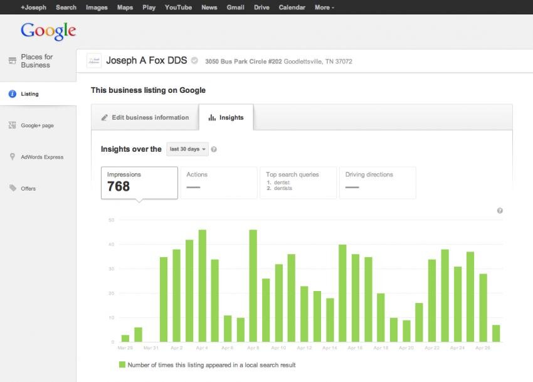533x382 pixels.
Task: Click the Places for Business heading
Action: 37,61
